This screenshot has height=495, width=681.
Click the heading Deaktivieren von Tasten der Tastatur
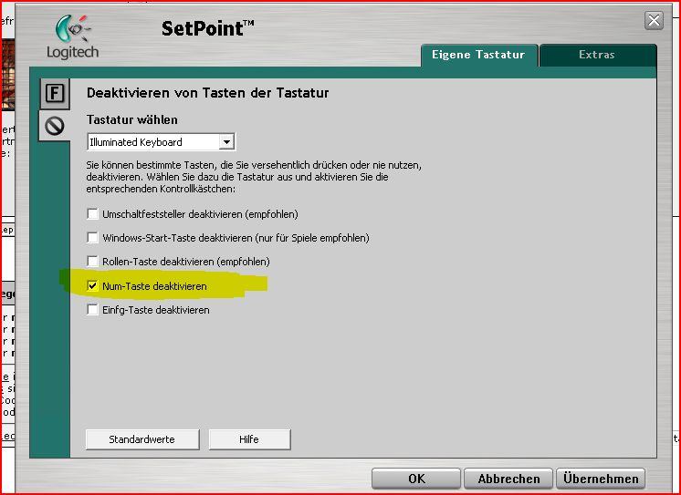point(207,93)
